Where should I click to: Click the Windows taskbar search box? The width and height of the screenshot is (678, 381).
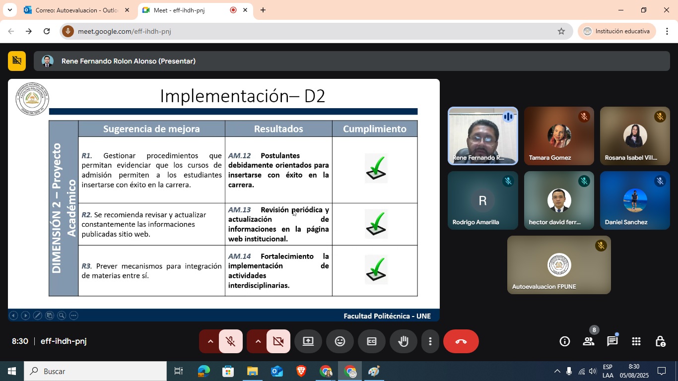coord(95,371)
